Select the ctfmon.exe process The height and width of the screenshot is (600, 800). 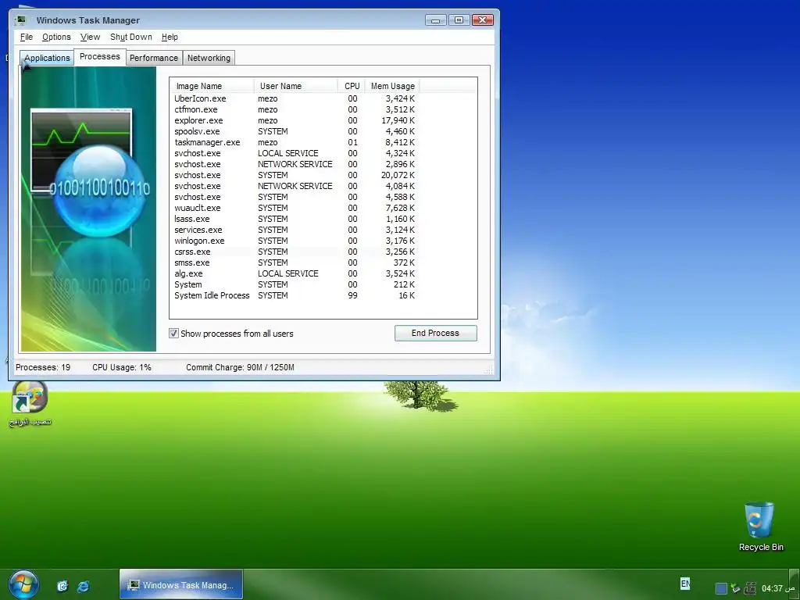[295, 109]
